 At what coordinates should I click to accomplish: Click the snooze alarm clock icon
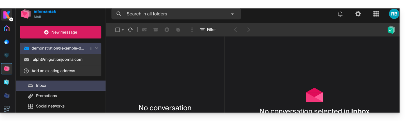coord(178,30)
